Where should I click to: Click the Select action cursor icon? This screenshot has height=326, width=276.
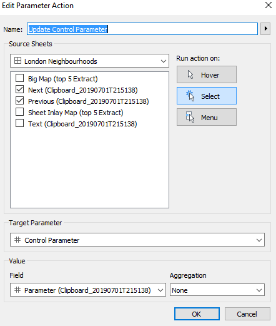click(190, 96)
